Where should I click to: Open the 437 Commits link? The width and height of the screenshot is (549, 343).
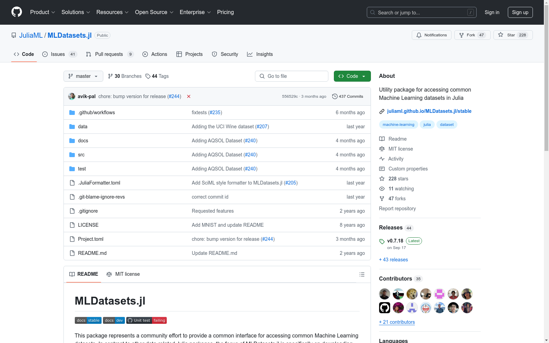[348, 96]
